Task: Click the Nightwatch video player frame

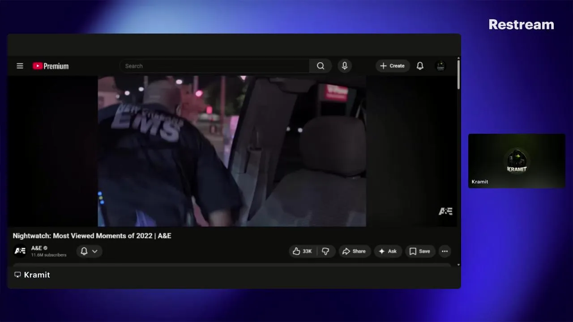Action: (x=232, y=151)
